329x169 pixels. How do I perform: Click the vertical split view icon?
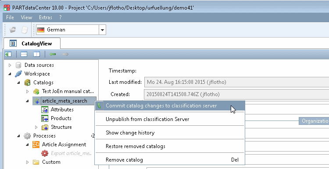coord(36,54)
